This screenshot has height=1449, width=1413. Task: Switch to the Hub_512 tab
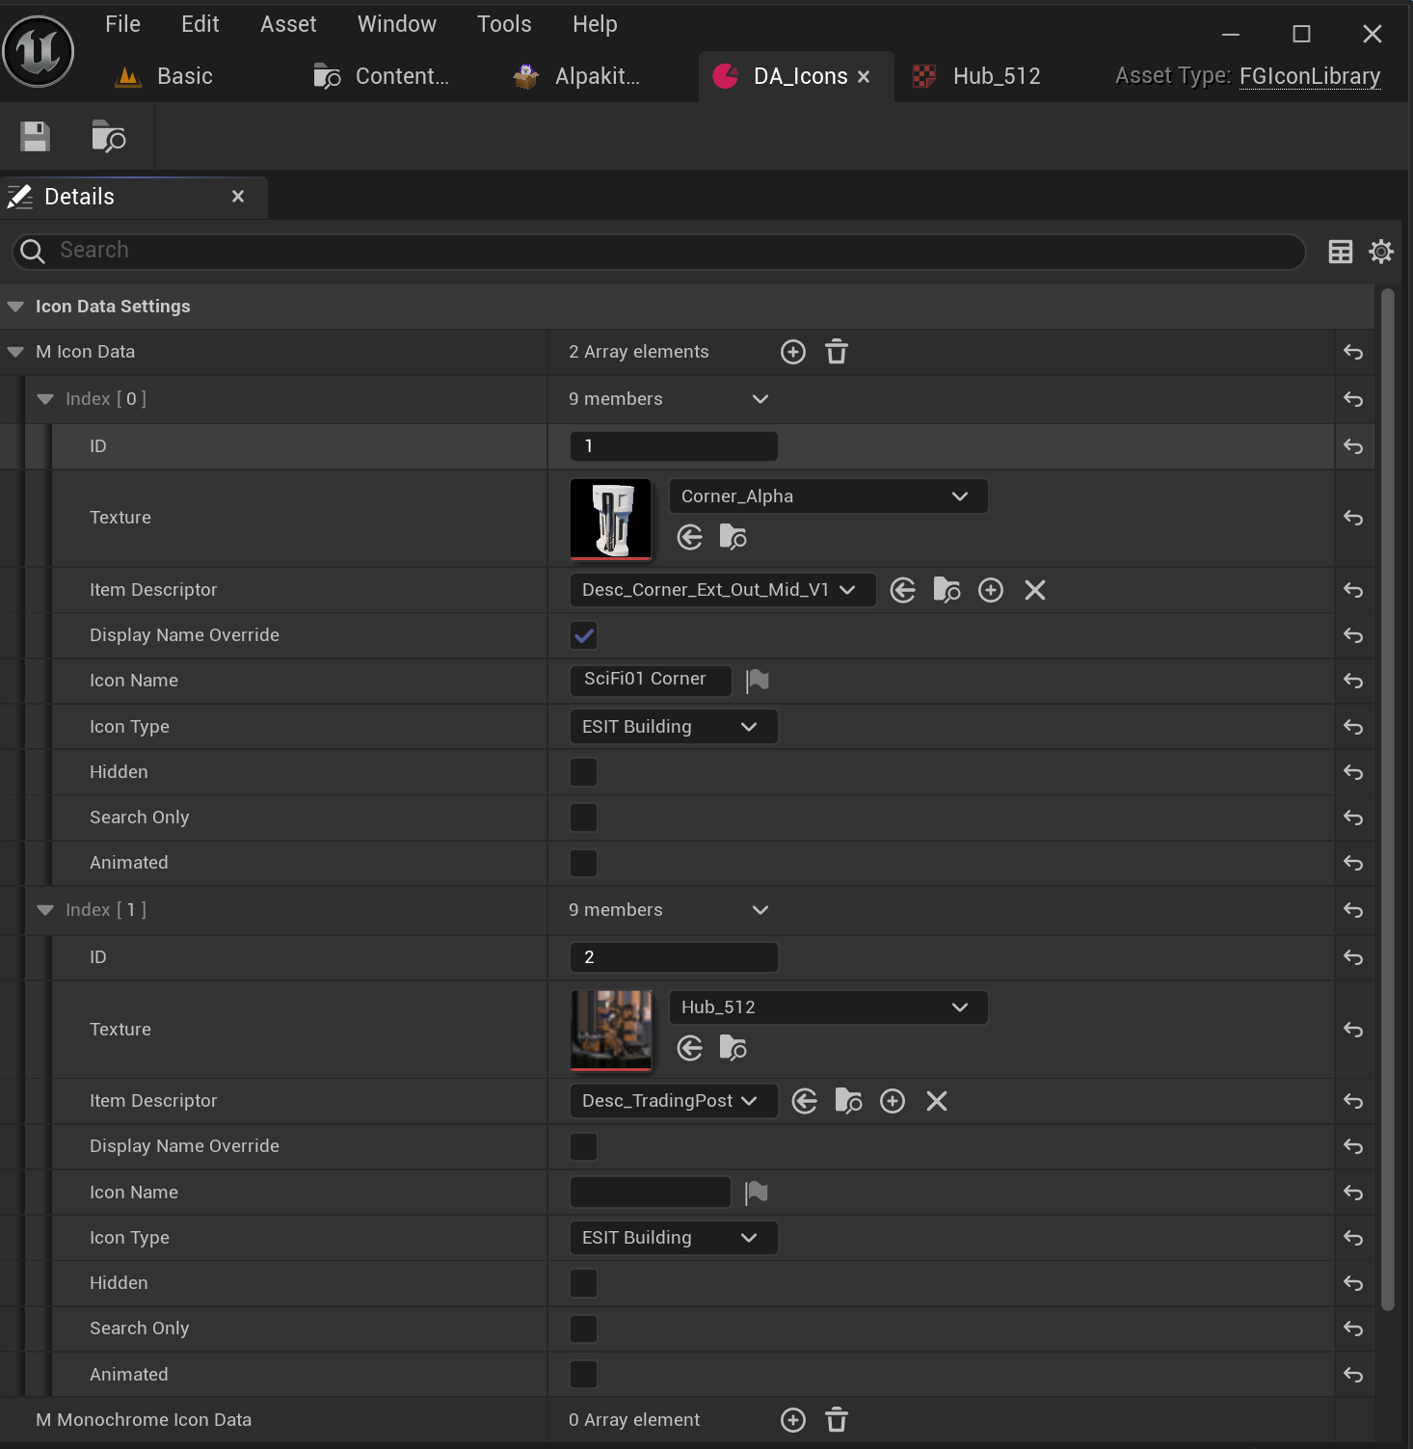point(996,76)
